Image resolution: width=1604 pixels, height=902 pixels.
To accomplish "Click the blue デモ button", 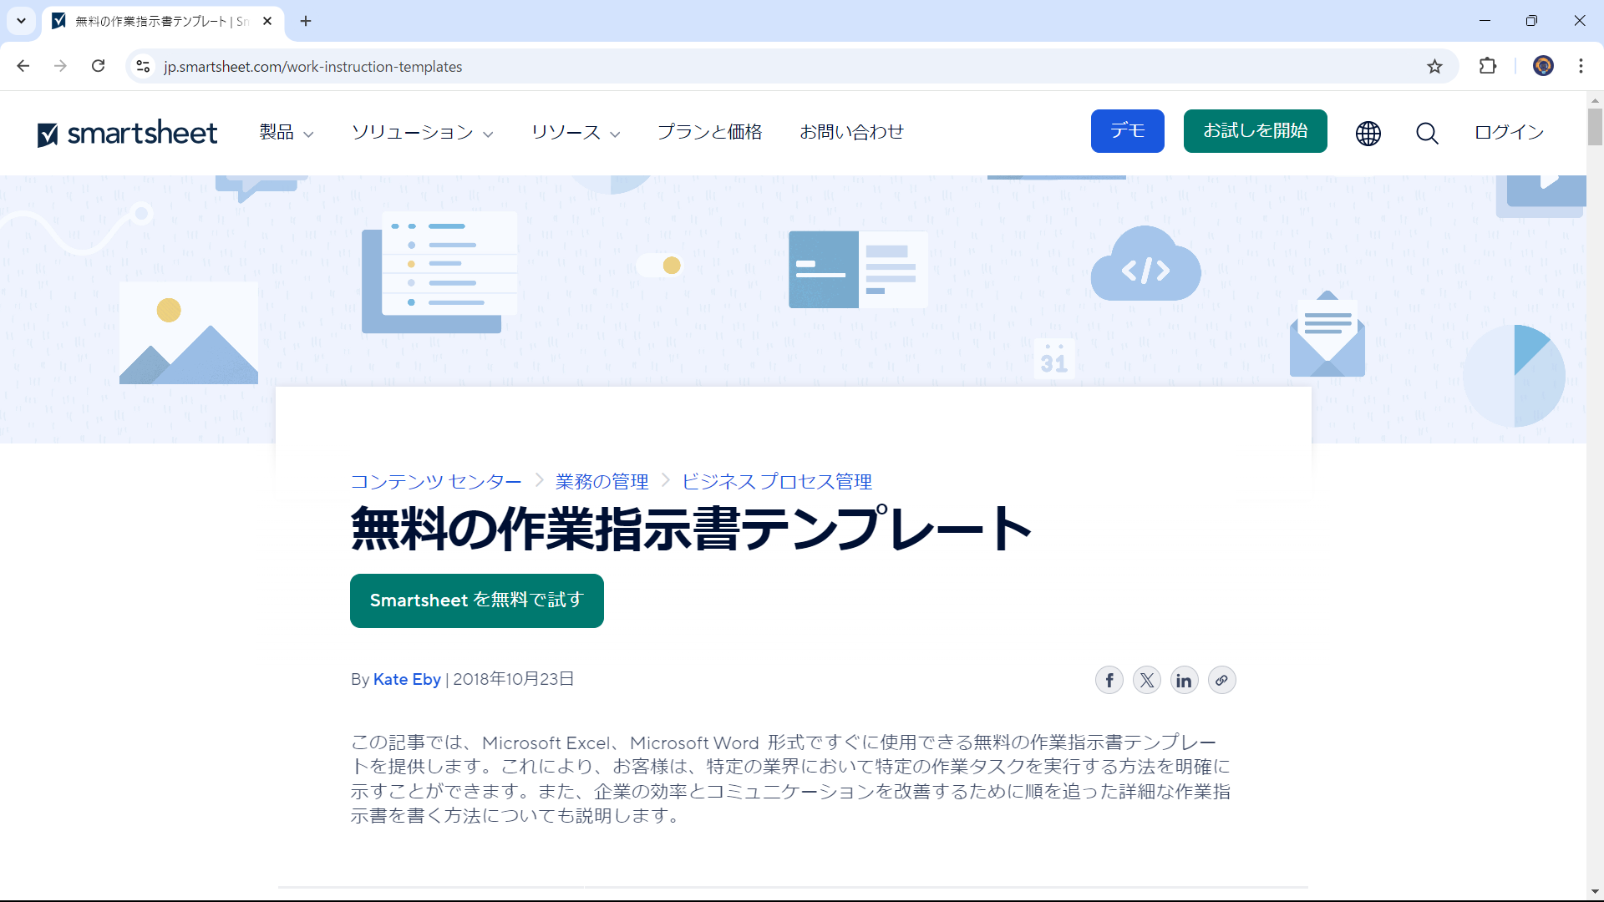I will [1127, 131].
